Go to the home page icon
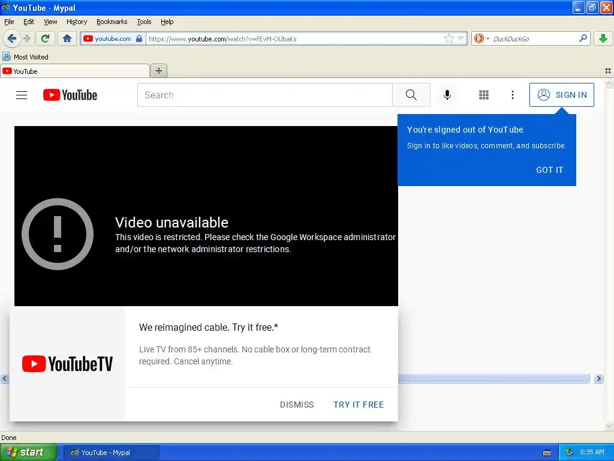The image size is (614, 461). (x=67, y=38)
